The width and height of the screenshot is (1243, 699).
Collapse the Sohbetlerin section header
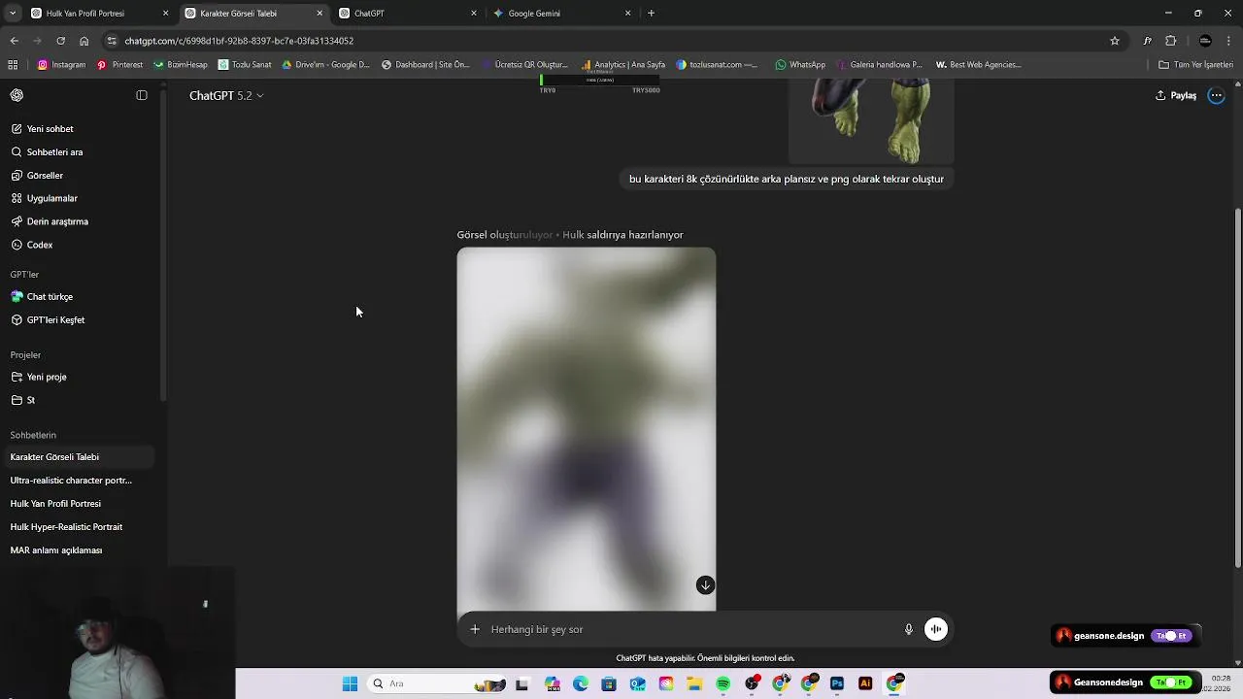(33, 435)
